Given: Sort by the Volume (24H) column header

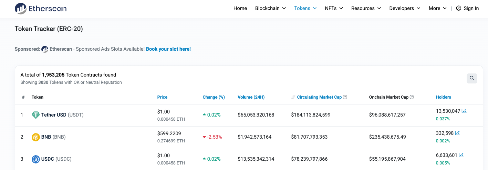Looking at the screenshot, I should click(251, 97).
